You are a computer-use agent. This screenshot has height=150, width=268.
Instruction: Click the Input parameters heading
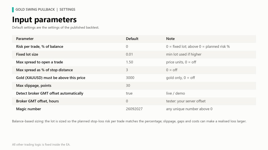pos(44,20)
